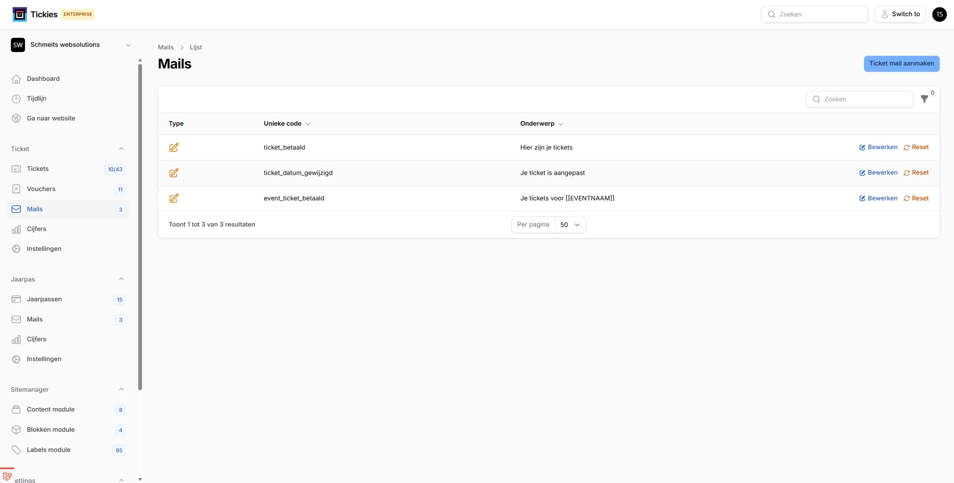Open the filter icon showing 0

pyautogui.click(x=925, y=99)
